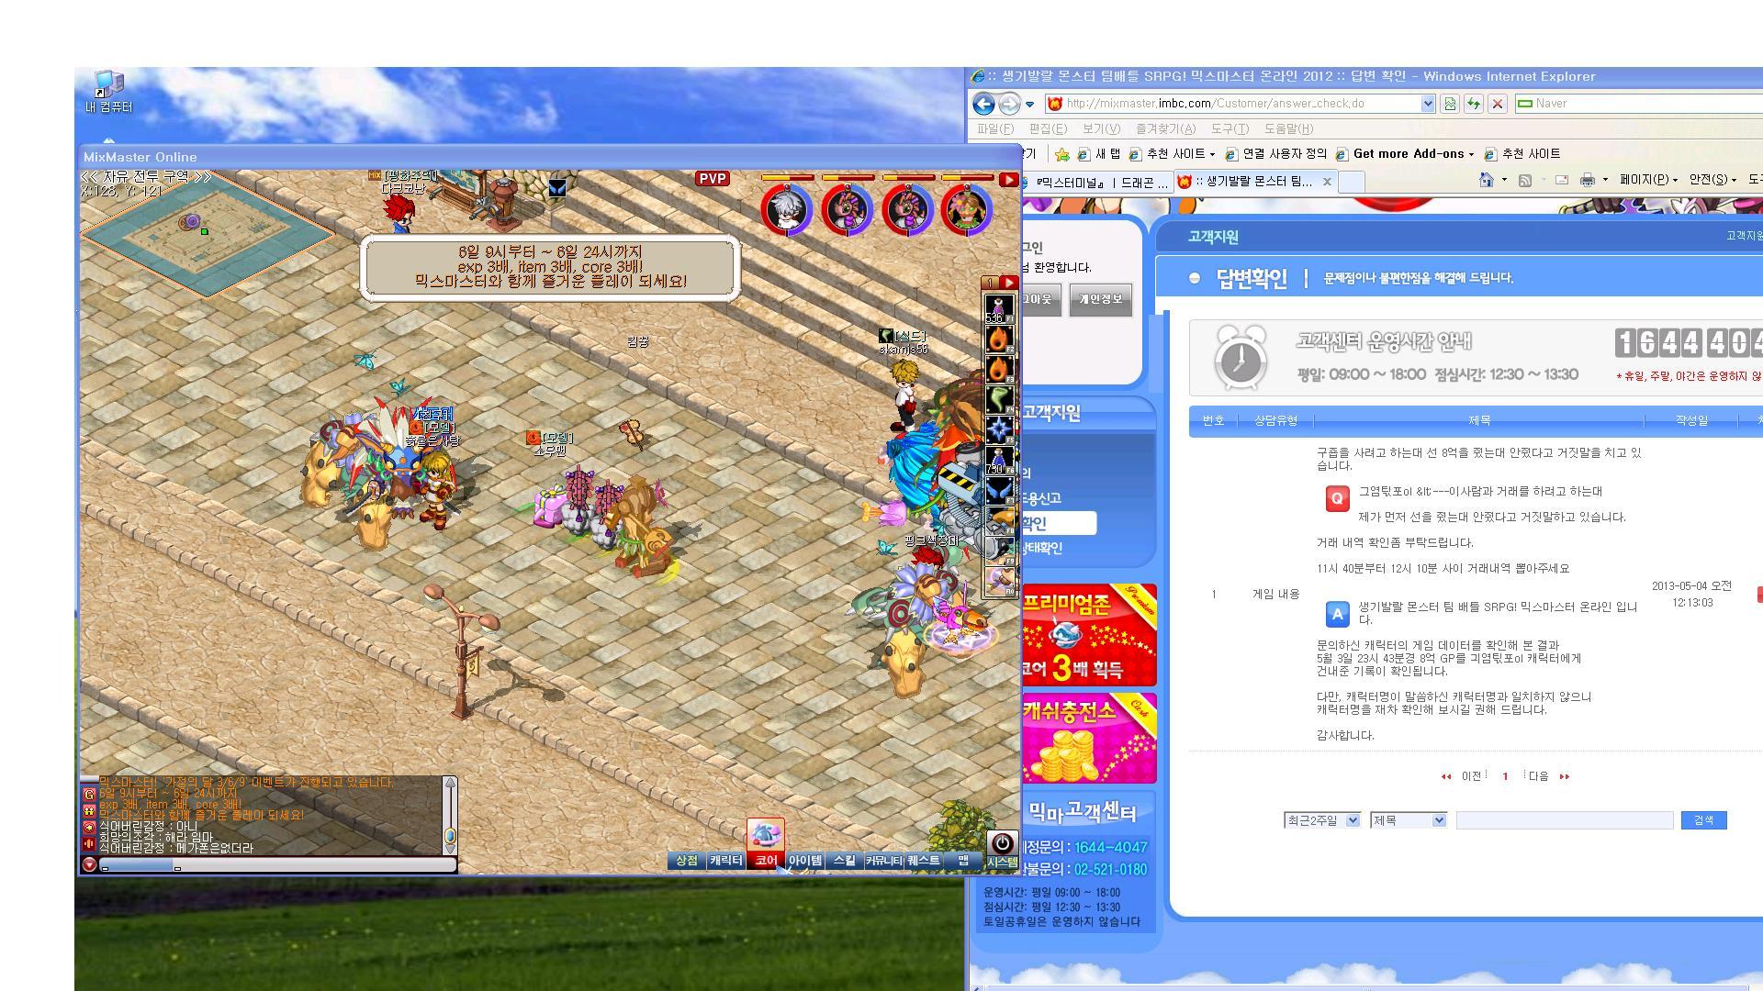This screenshot has width=1763, height=991.
Task: Switch to the 믹스터미널 드래곤 browser tab
Action: [1097, 182]
